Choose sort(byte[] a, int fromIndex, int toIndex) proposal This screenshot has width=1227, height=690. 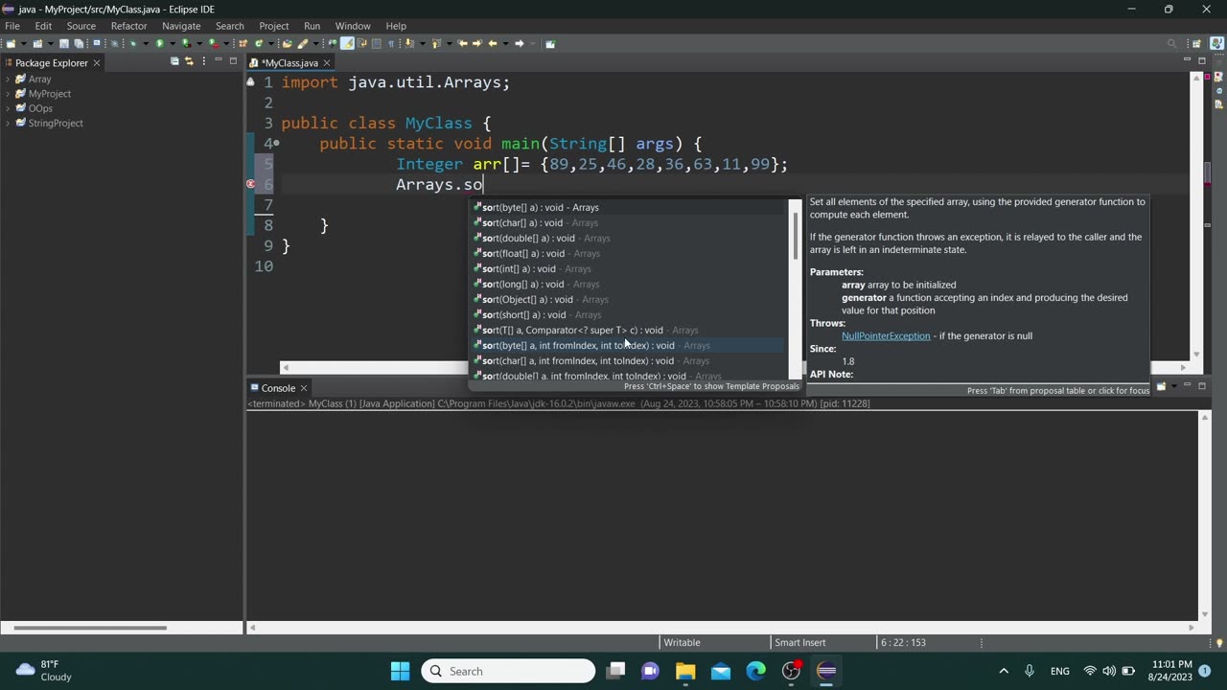[x=628, y=345]
